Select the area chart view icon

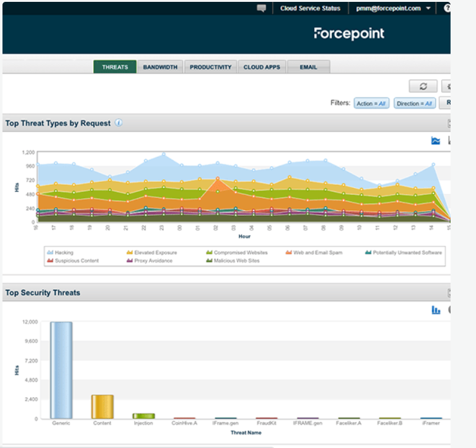pos(436,141)
